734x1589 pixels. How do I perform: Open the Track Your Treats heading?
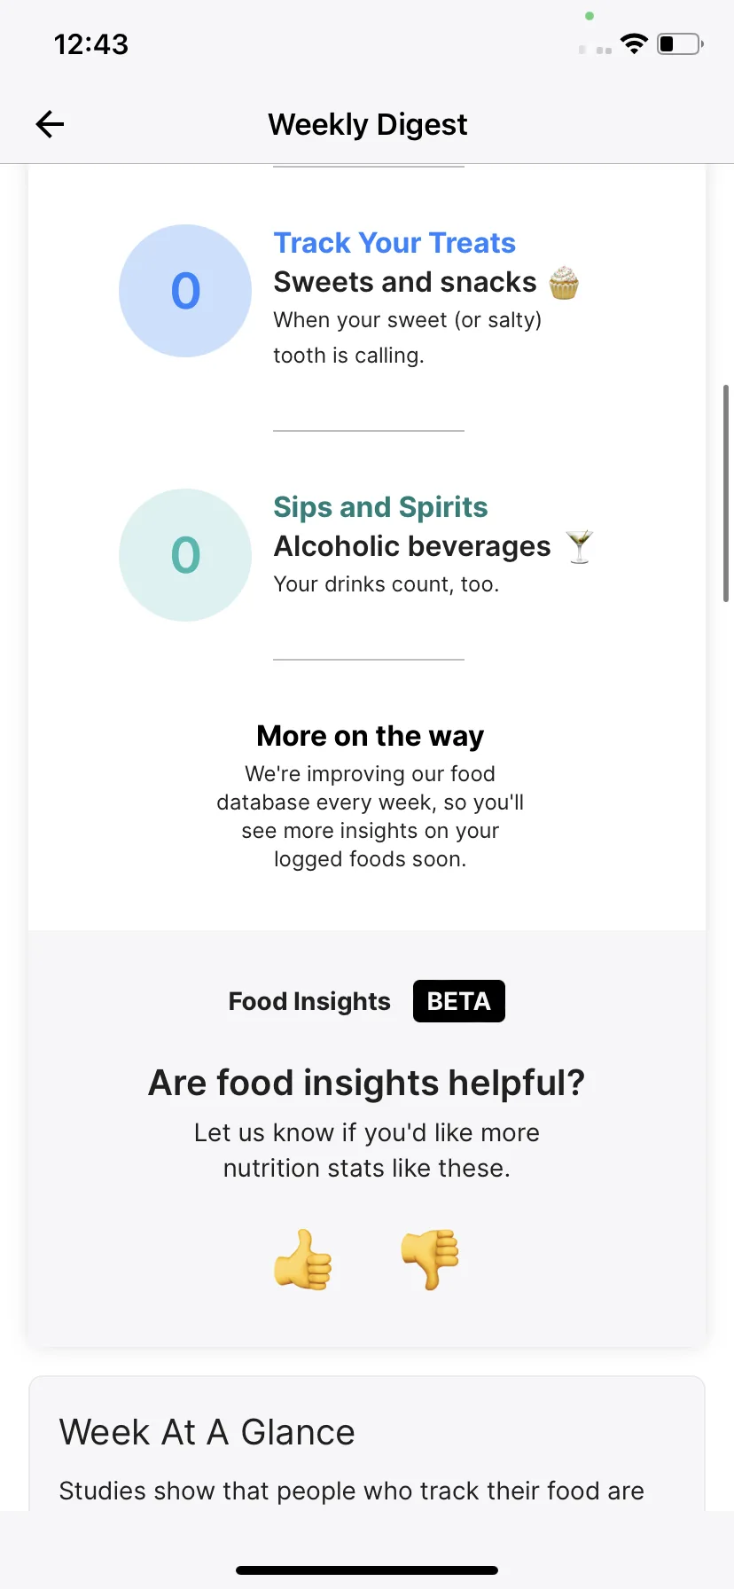[x=394, y=243]
